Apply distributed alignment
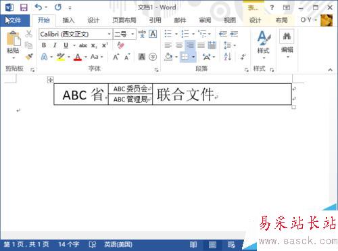Screen dimensions: 338x251 [212, 45]
